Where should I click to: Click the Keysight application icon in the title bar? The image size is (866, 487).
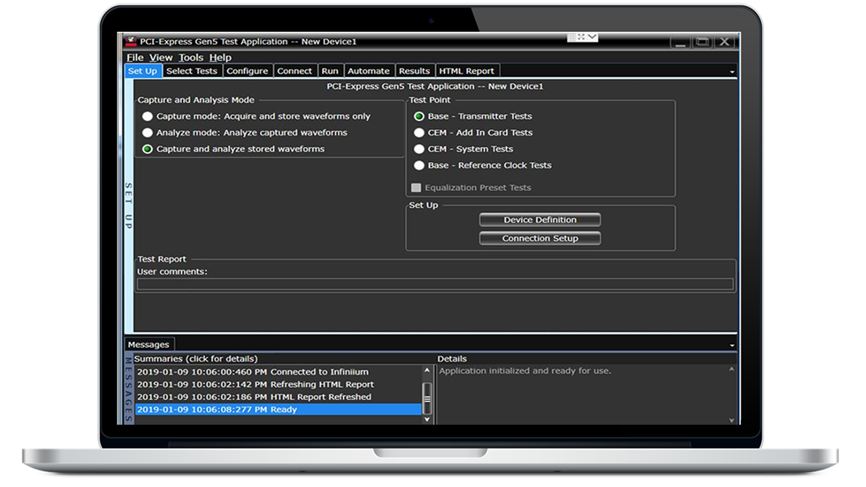click(x=132, y=41)
